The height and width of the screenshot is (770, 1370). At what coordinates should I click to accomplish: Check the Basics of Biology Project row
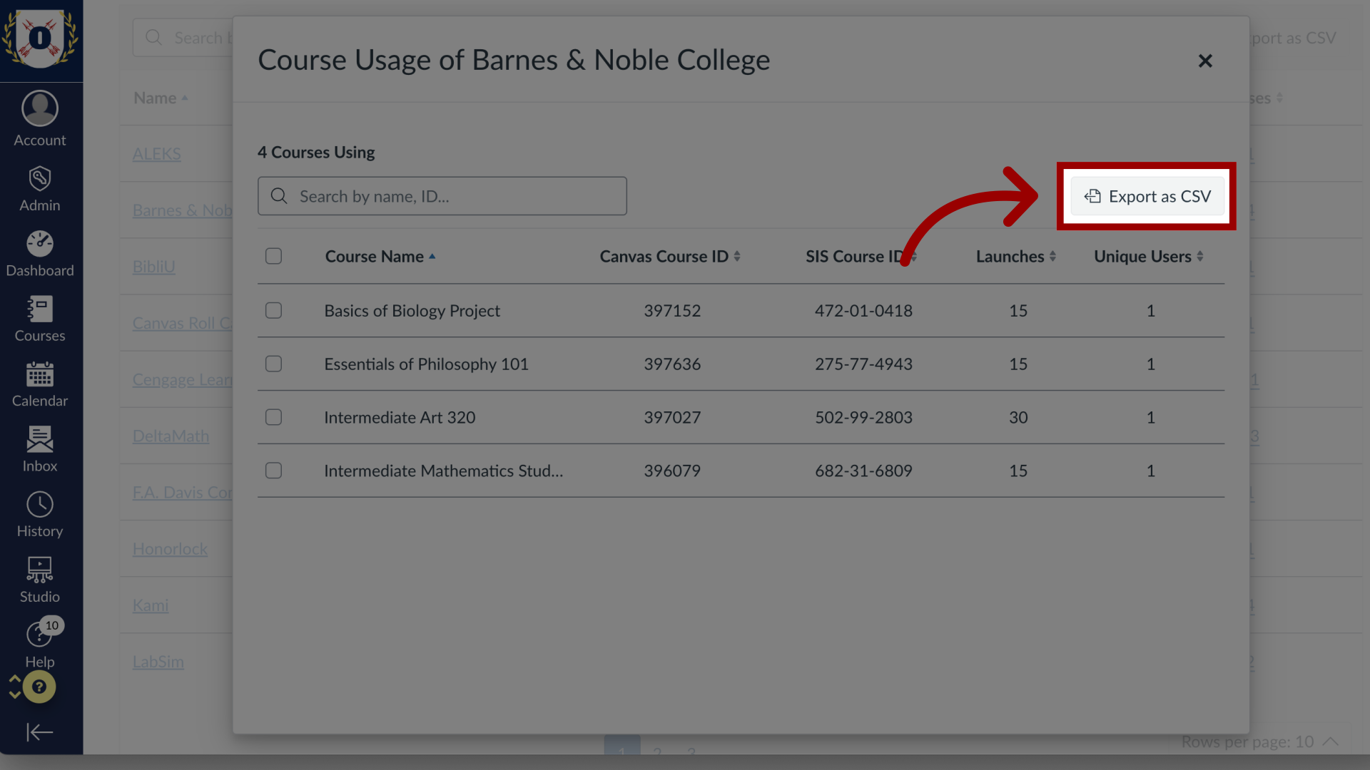click(273, 310)
